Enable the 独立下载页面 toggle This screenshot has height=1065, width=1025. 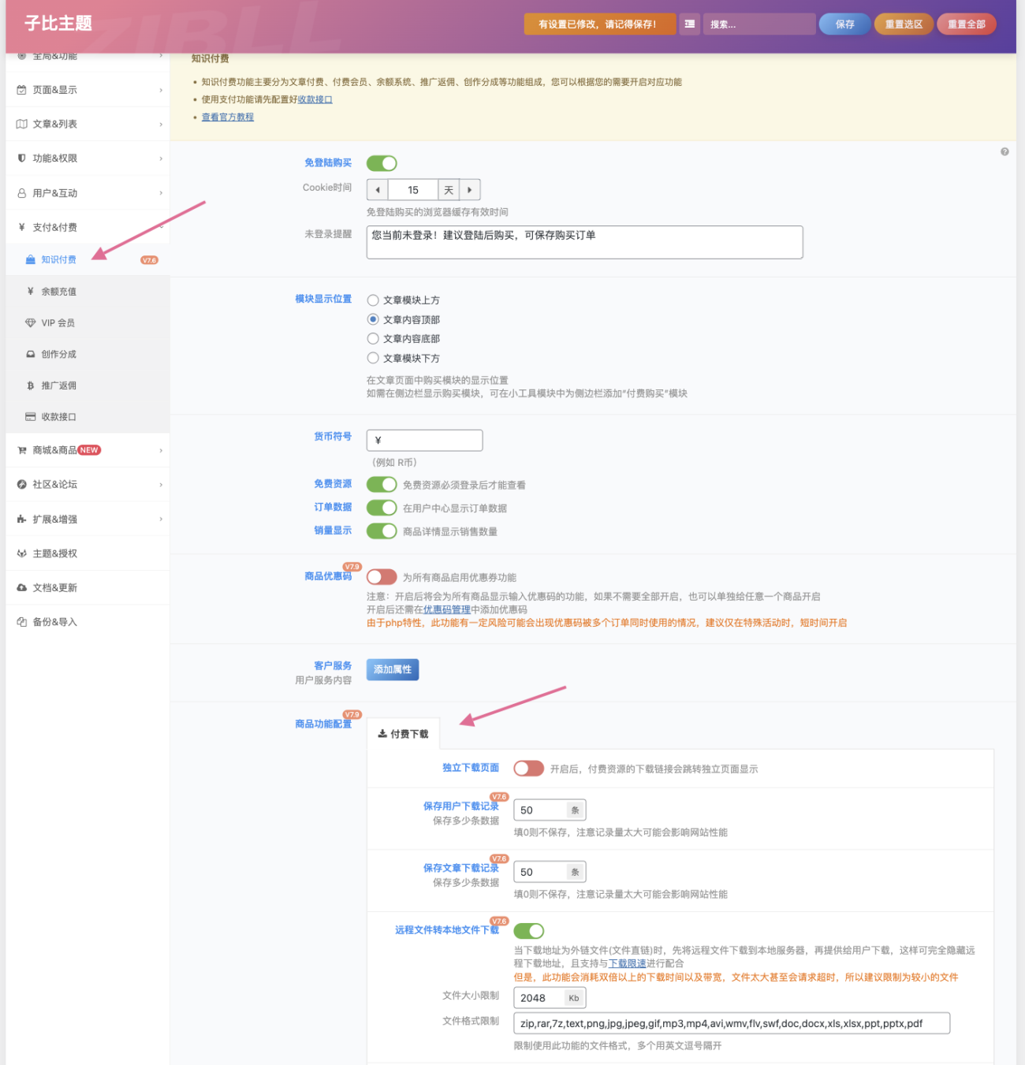(x=528, y=768)
